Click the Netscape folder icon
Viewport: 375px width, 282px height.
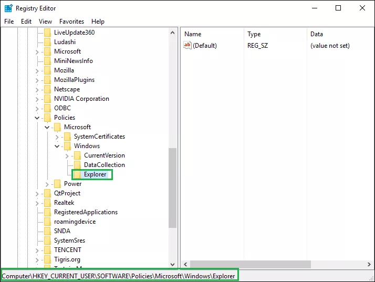(x=48, y=89)
